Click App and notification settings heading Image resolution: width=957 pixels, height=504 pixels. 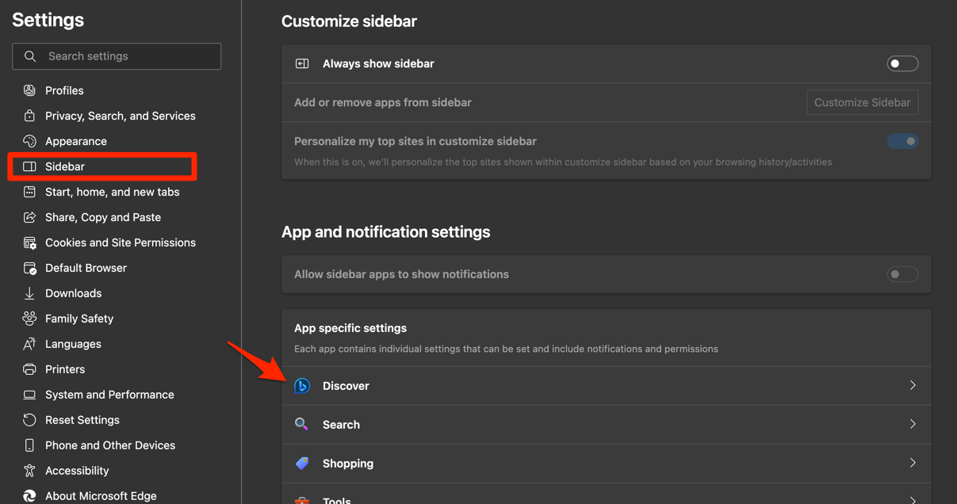[x=385, y=232]
